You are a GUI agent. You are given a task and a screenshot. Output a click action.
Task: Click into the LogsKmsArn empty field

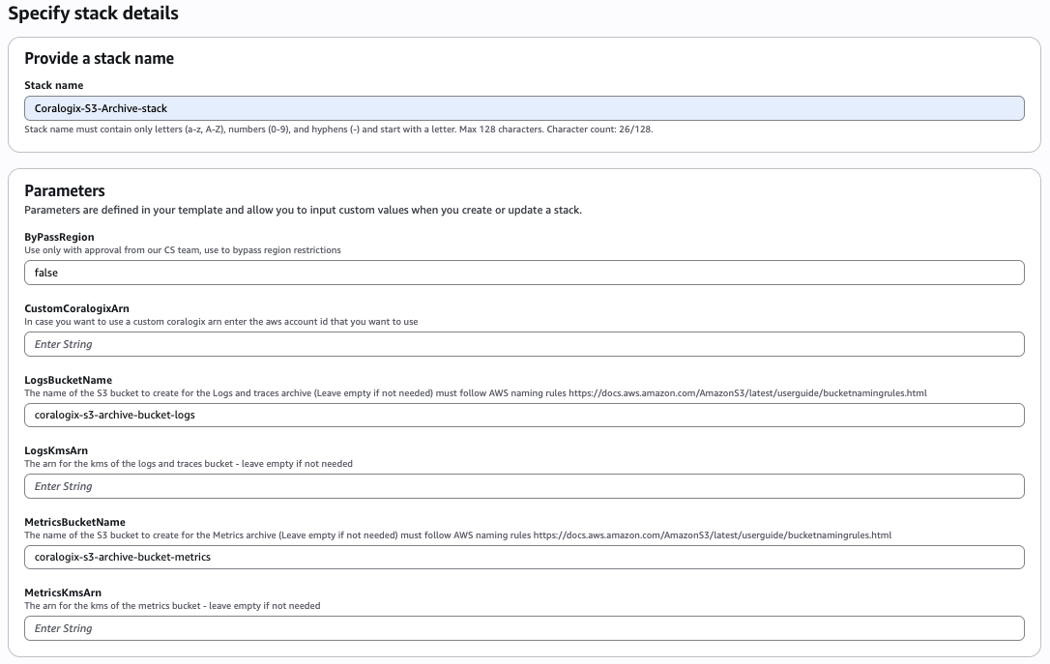click(x=523, y=486)
